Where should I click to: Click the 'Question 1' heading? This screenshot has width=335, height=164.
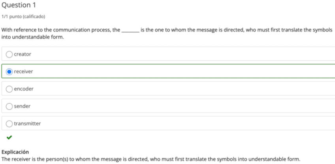(16, 5)
